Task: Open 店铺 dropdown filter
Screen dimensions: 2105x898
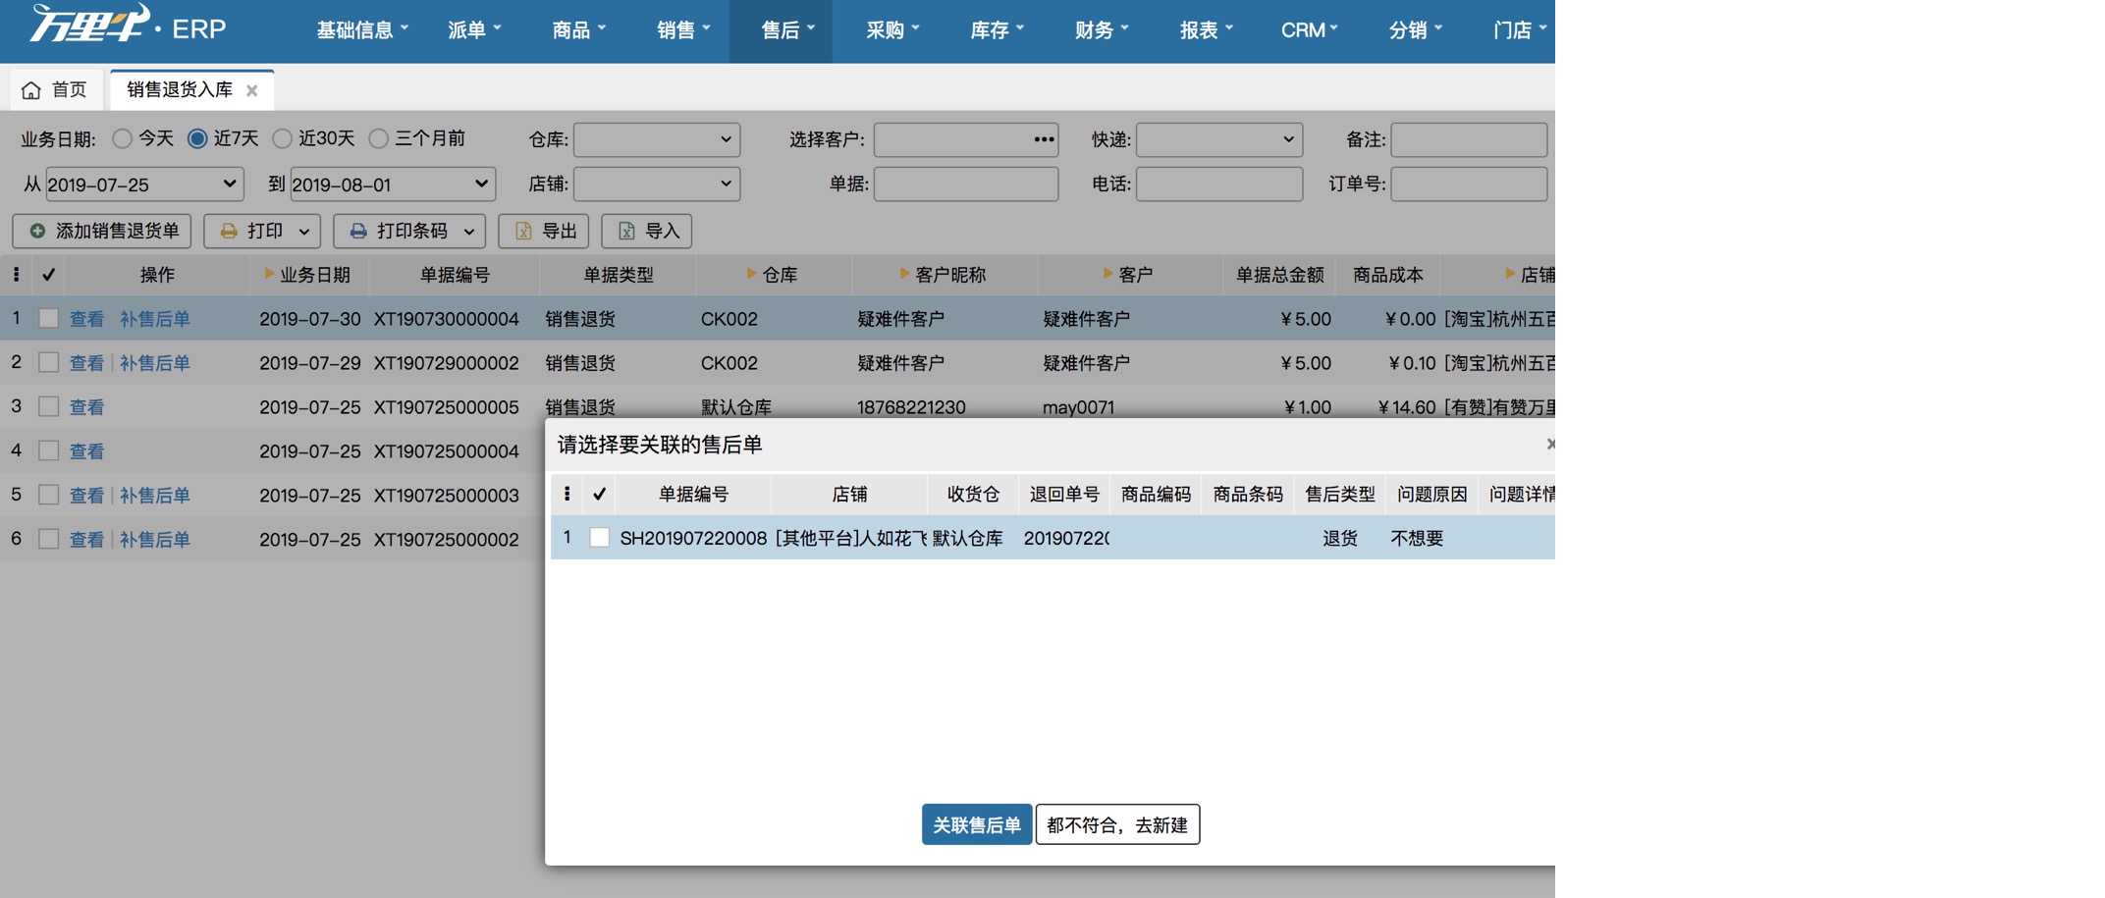Action: [657, 184]
